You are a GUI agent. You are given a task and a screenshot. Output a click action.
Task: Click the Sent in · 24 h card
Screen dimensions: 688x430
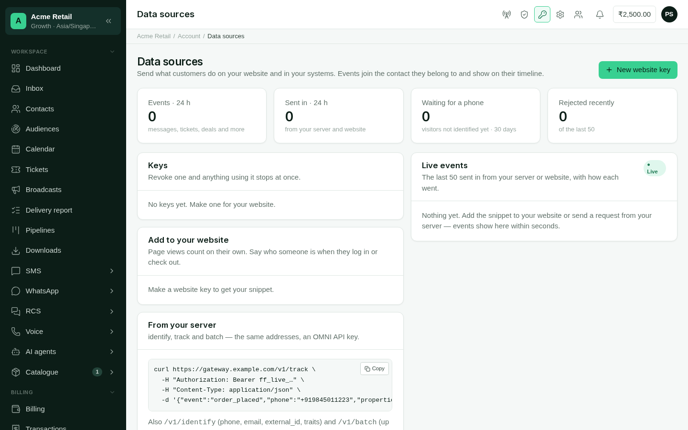(339, 116)
